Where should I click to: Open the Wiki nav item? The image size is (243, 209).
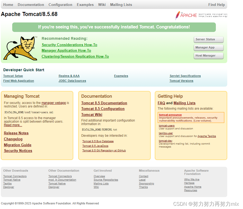[x=102, y=5]
